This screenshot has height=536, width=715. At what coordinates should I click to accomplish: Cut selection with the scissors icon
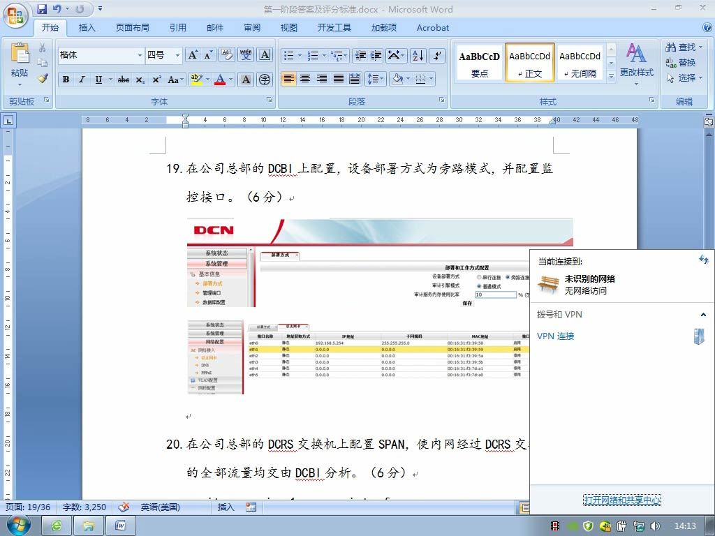pyautogui.click(x=43, y=47)
